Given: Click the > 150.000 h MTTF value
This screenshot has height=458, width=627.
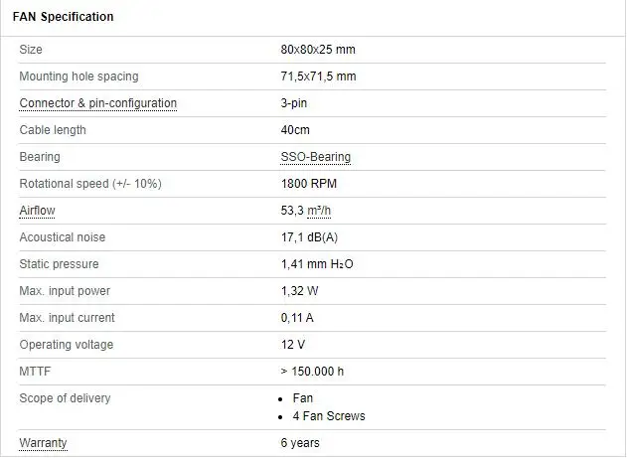Looking at the screenshot, I should point(312,372).
